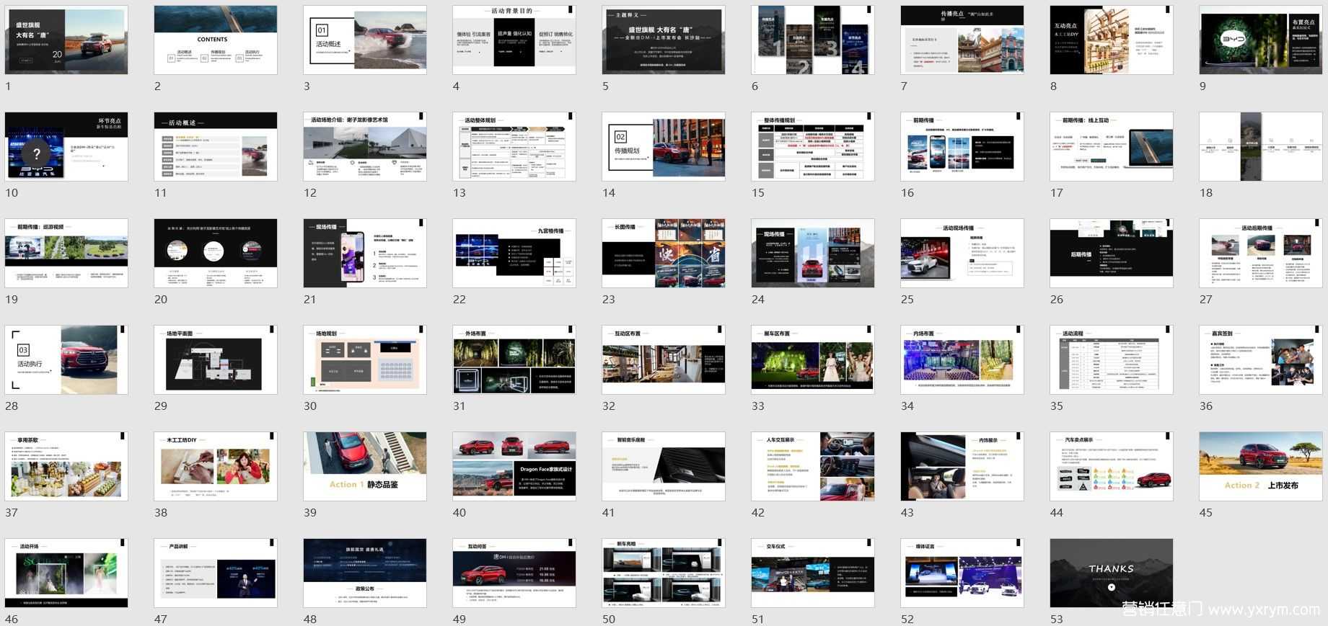Select slide 20 with three circles

pos(216,253)
